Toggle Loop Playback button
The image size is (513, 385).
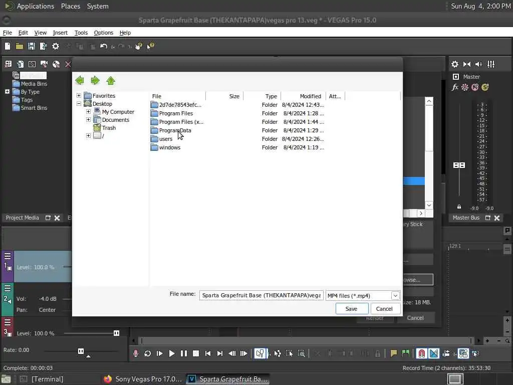tap(148, 353)
